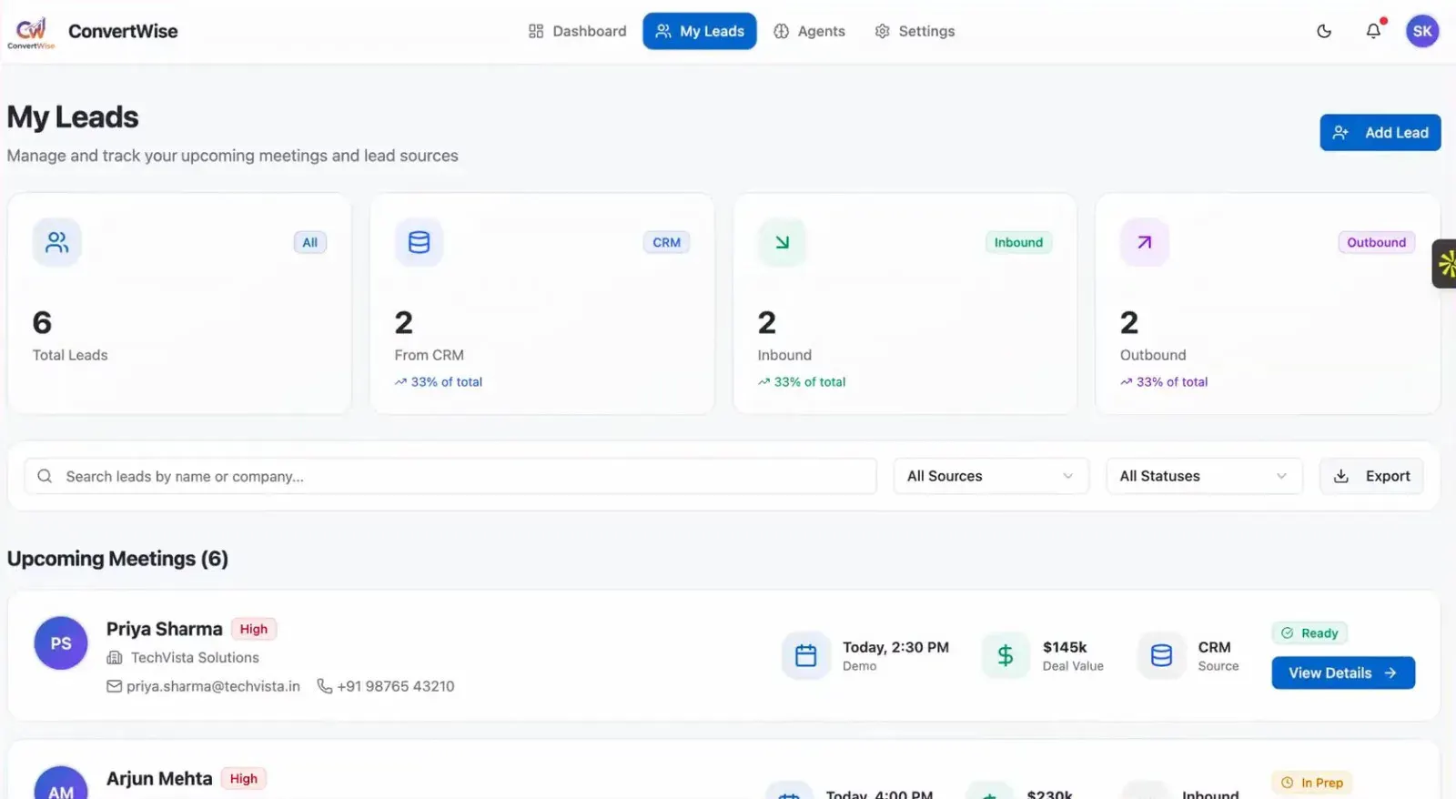
Task: Open the Agents tab
Action: point(809,31)
